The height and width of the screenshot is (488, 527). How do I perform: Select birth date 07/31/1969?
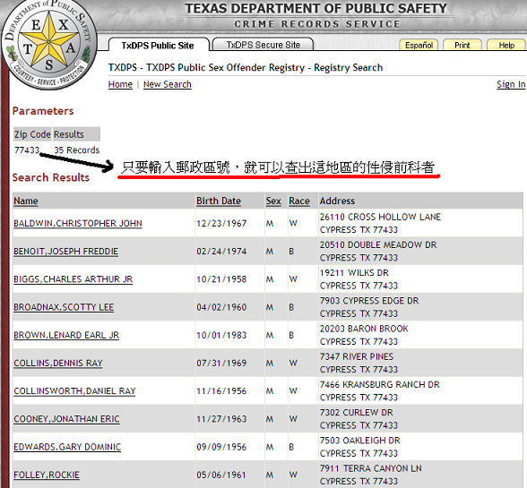221,363
